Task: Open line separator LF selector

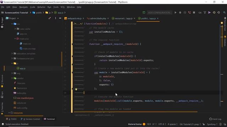Action: [154, 124]
